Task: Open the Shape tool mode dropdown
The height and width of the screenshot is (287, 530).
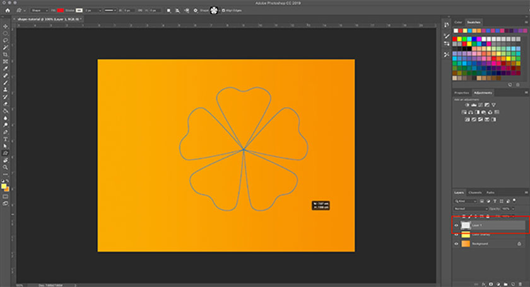Action: (39, 11)
